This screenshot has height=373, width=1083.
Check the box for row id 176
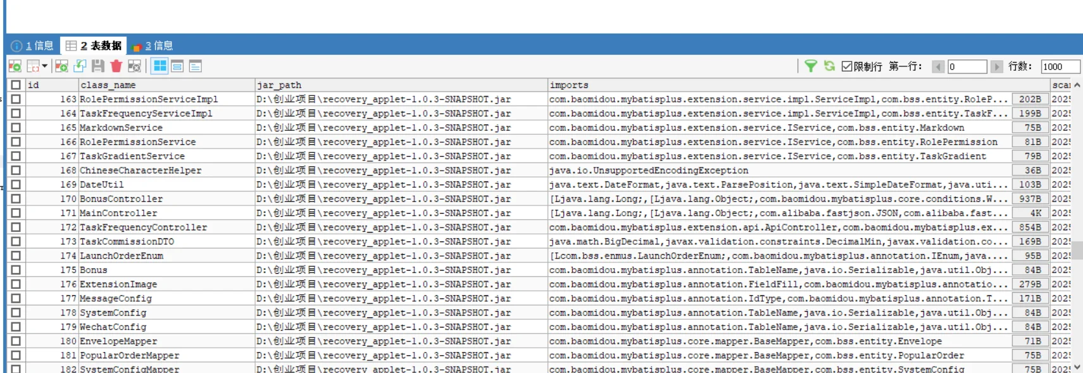pyautogui.click(x=16, y=284)
